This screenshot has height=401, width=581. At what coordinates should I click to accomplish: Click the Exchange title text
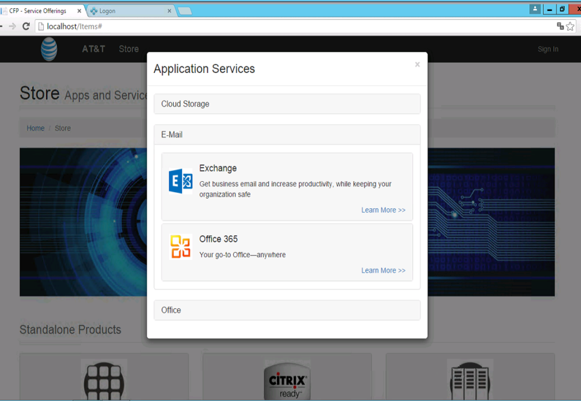pyautogui.click(x=218, y=168)
